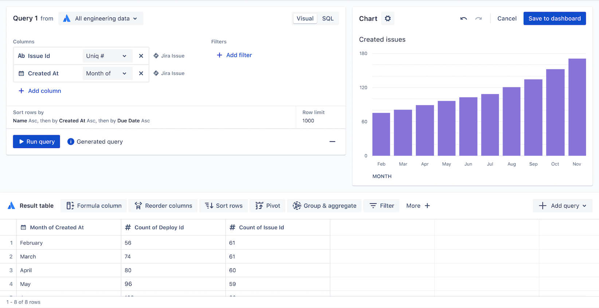Remove the Issue Id column

[x=141, y=56]
